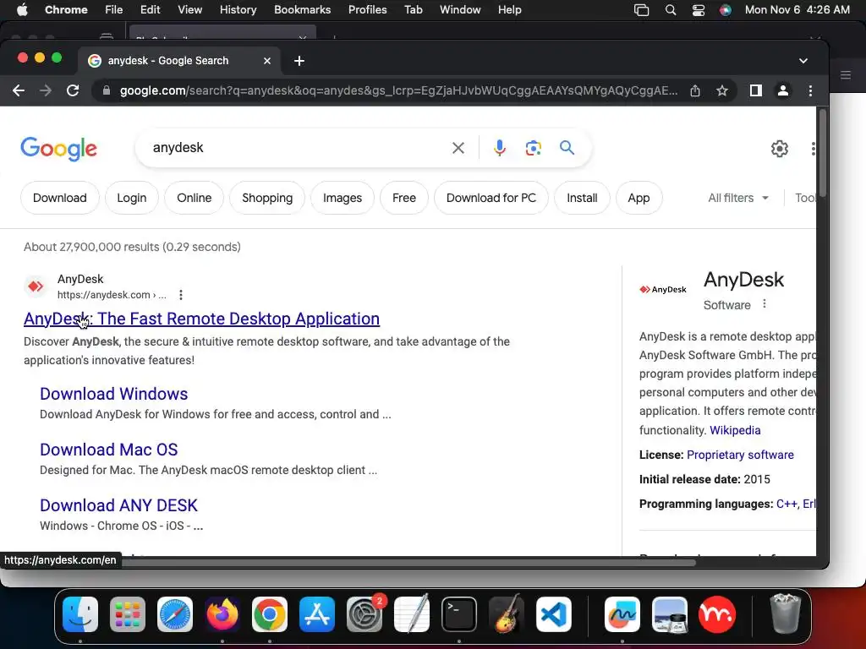The image size is (866, 649).
Task: Open Trash from the dock
Action: (786, 614)
